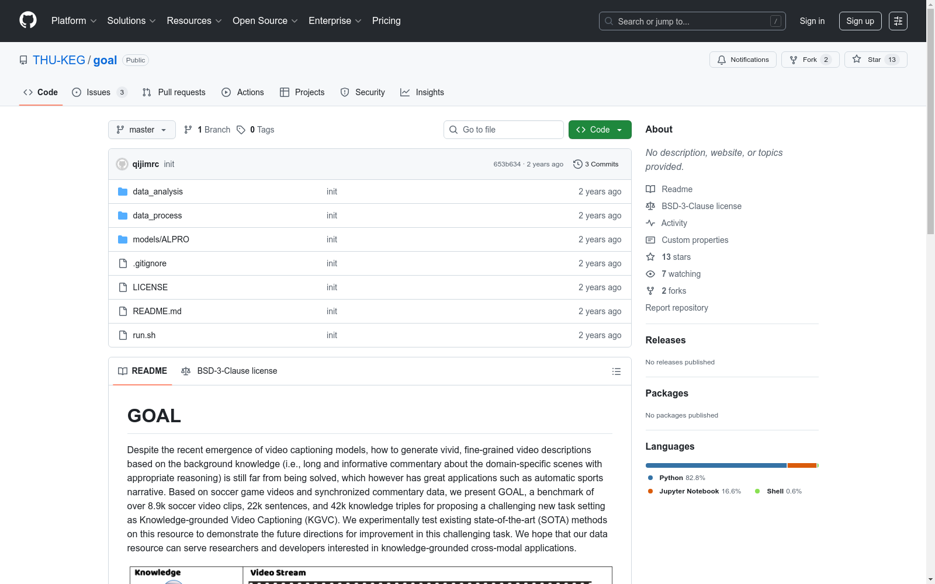935x584 pixels.
Task: Click the folder icon of the data_analysis row
Action: pos(123,192)
